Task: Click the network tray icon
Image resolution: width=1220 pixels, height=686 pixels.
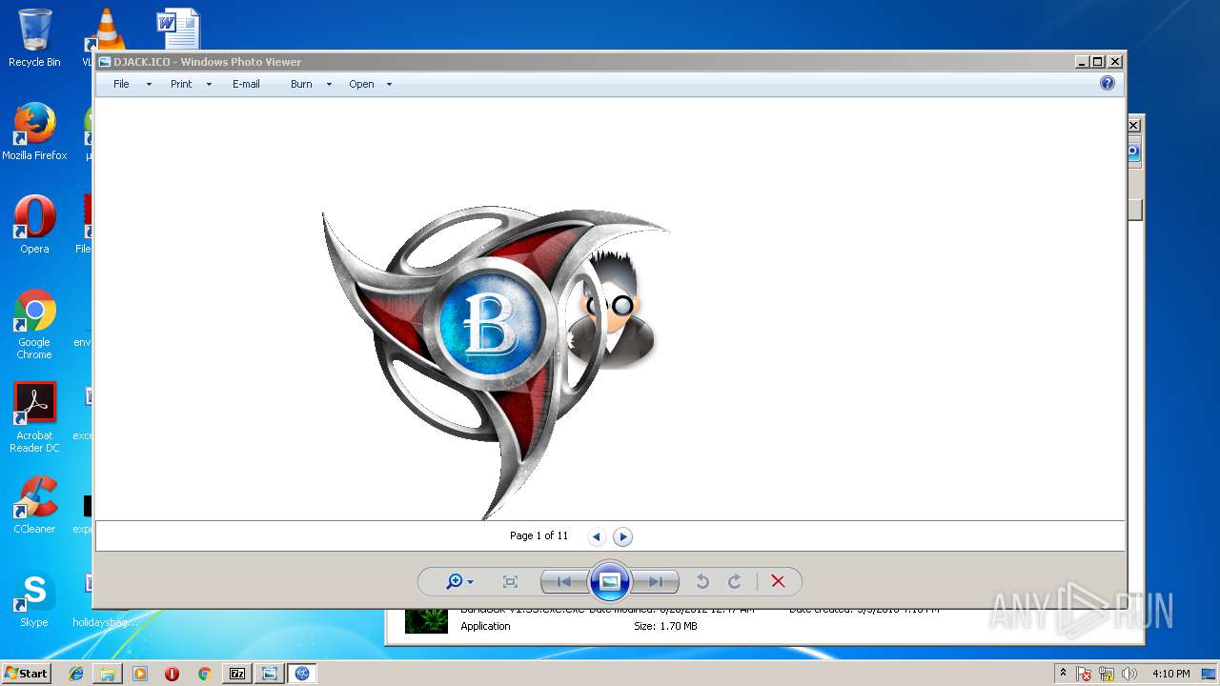Action: [1108, 674]
